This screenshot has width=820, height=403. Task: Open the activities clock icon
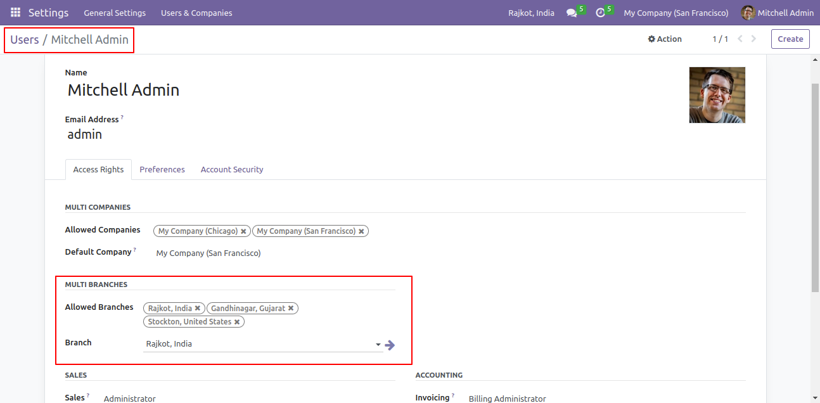(601, 13)
